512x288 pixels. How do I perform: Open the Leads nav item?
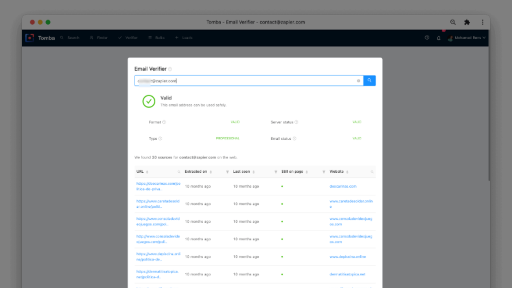point(184,38)
